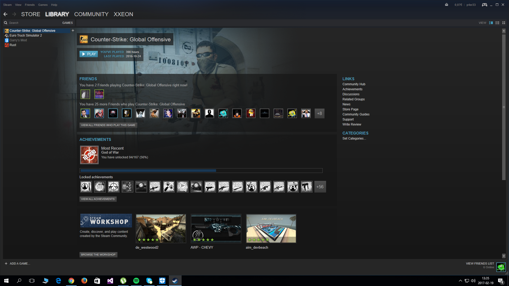Image resolution: width=509 pixels, height=286 pixels.
Task: Click the system volume icon
Action: (473, 281)
